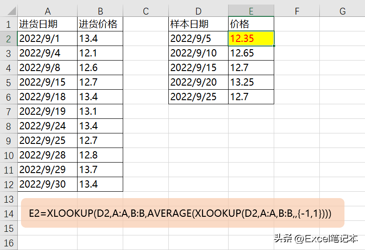Select cell with date 2022/9/18
Image resolution: width=365 pixels, height=250 pixels.
pos(47,97)
